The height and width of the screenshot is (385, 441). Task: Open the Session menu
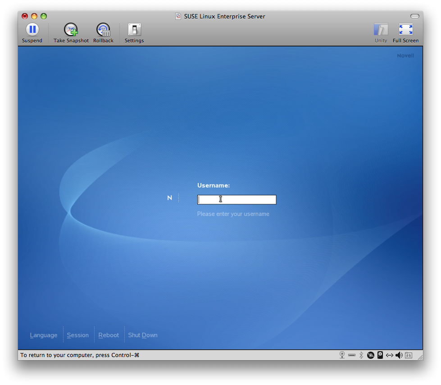click(x=77, y=335)
